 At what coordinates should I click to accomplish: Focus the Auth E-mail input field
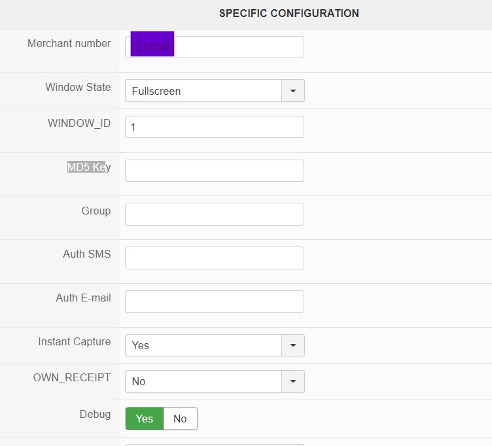(x=215, y=301)
